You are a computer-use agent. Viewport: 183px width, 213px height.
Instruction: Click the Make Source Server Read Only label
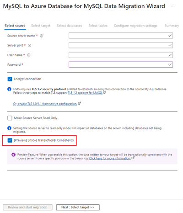click(36, 118)
